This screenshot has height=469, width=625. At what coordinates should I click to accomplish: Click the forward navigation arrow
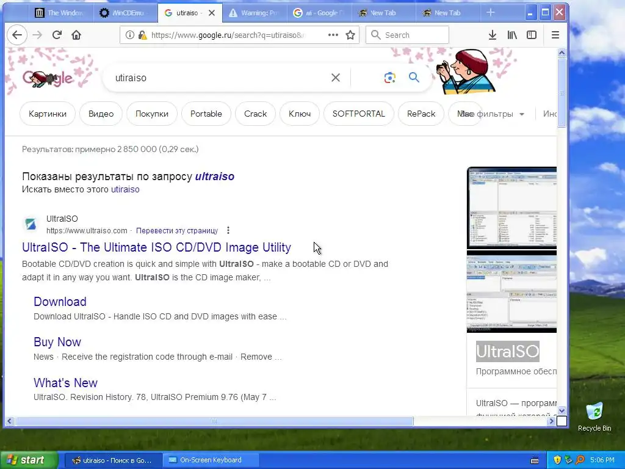[37, 35]
